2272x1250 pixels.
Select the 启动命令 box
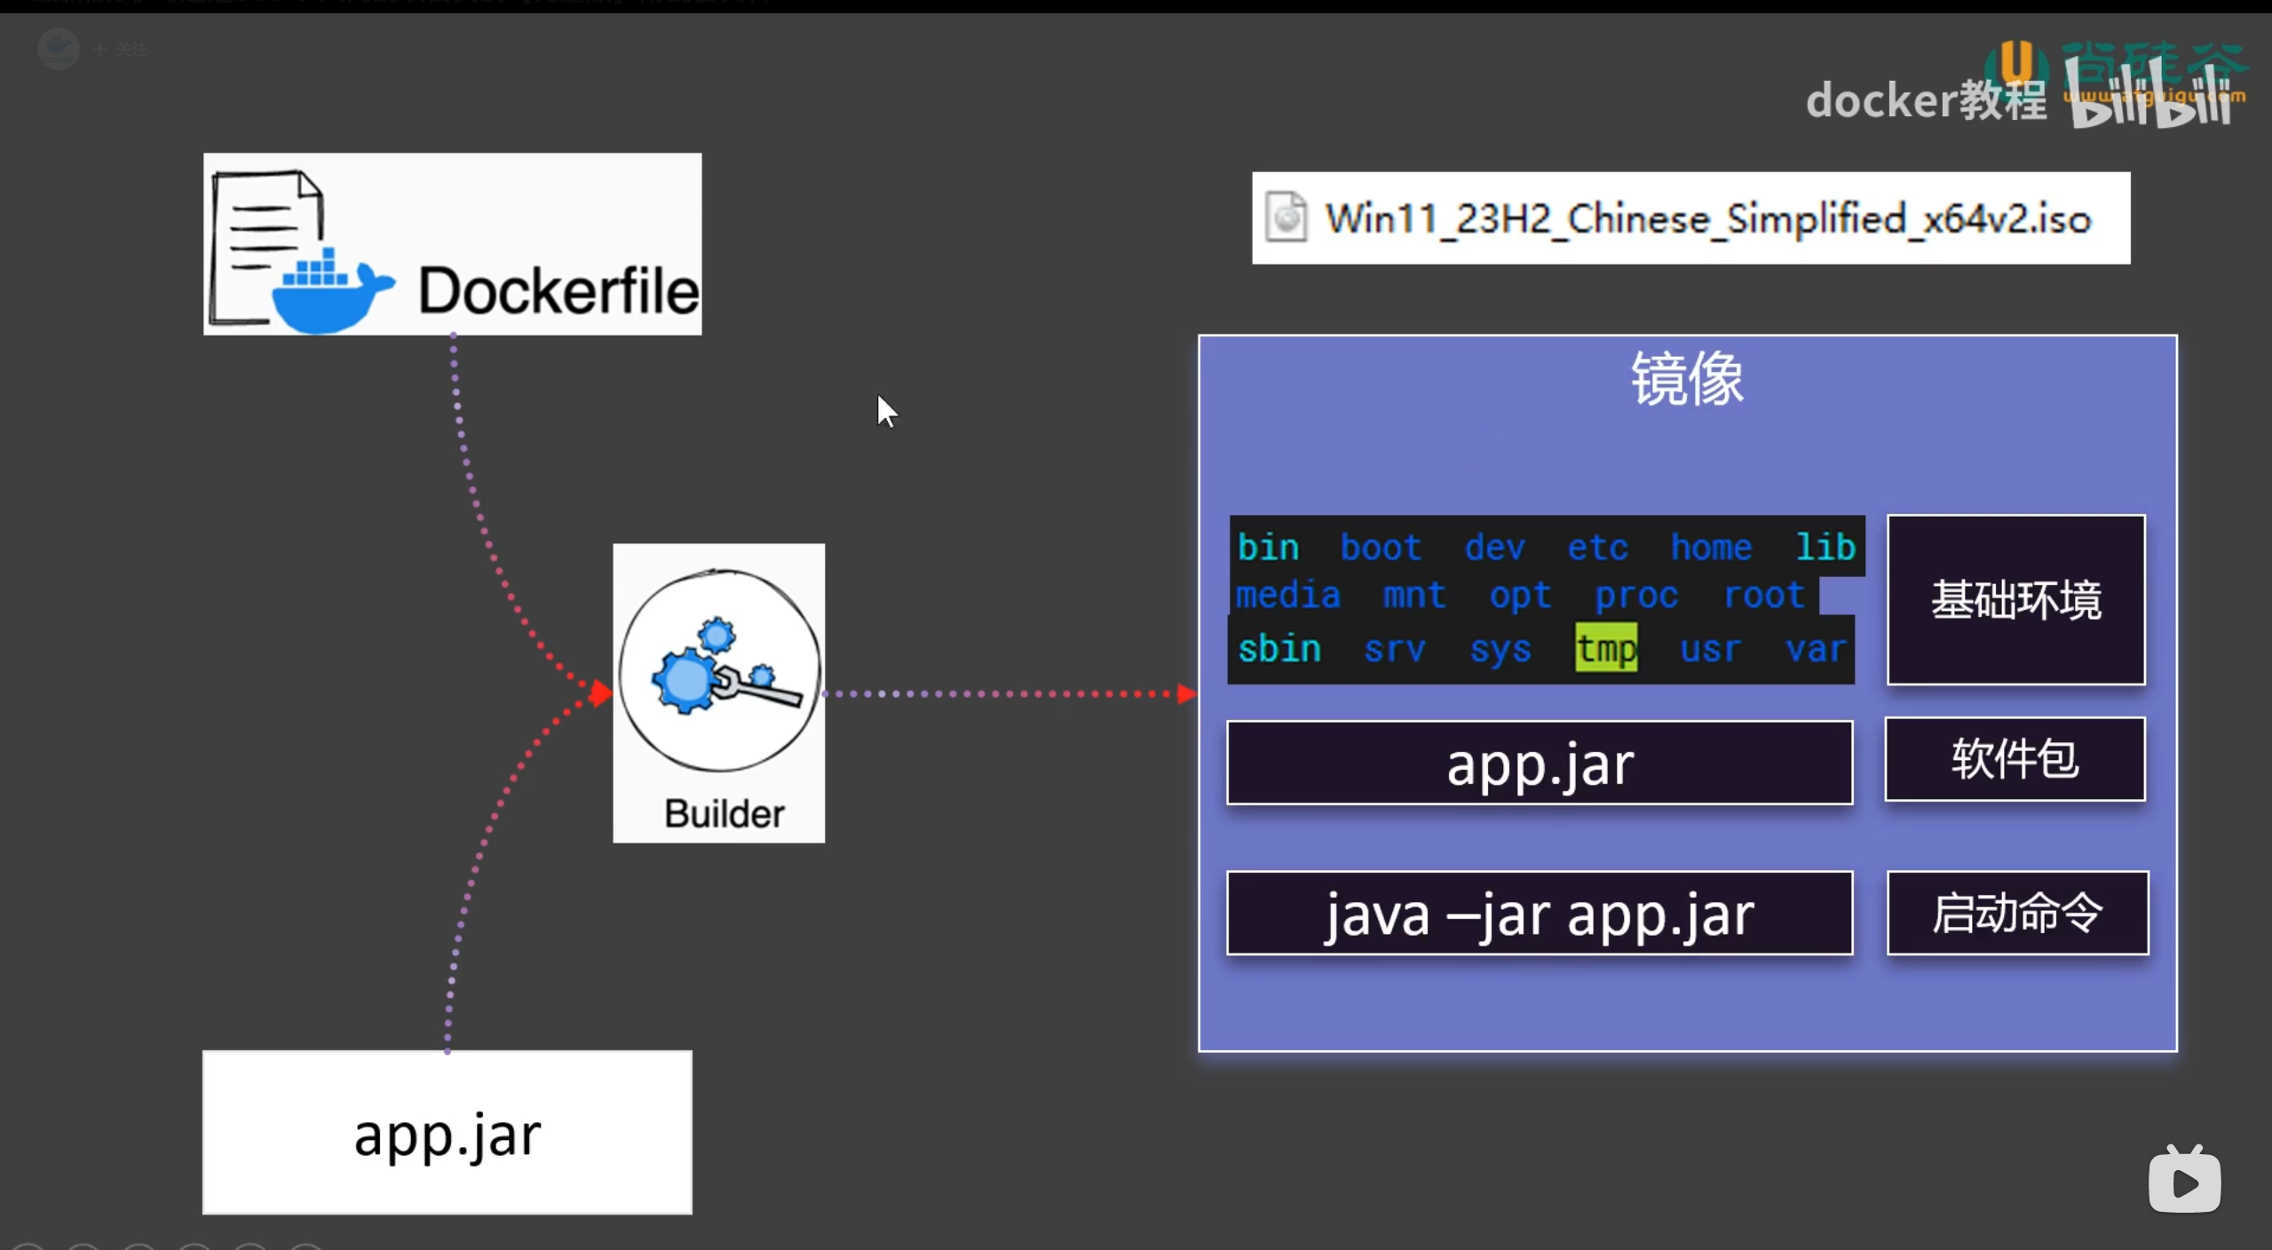coord(2017,913)
